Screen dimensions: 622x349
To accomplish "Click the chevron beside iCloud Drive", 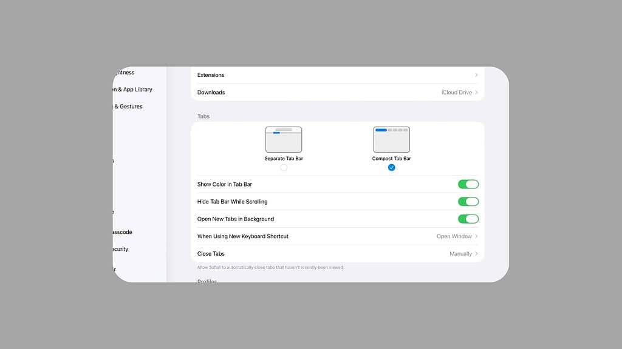I will coord(476,92).
